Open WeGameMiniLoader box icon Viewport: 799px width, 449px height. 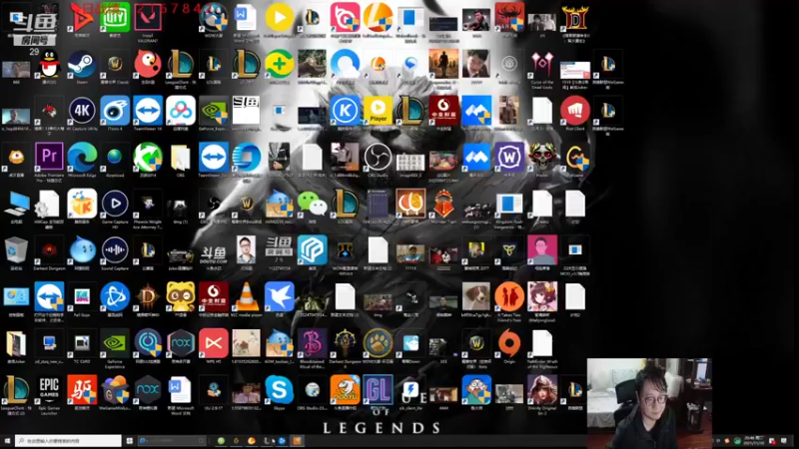pyautogui.click(x=115, y=390)
